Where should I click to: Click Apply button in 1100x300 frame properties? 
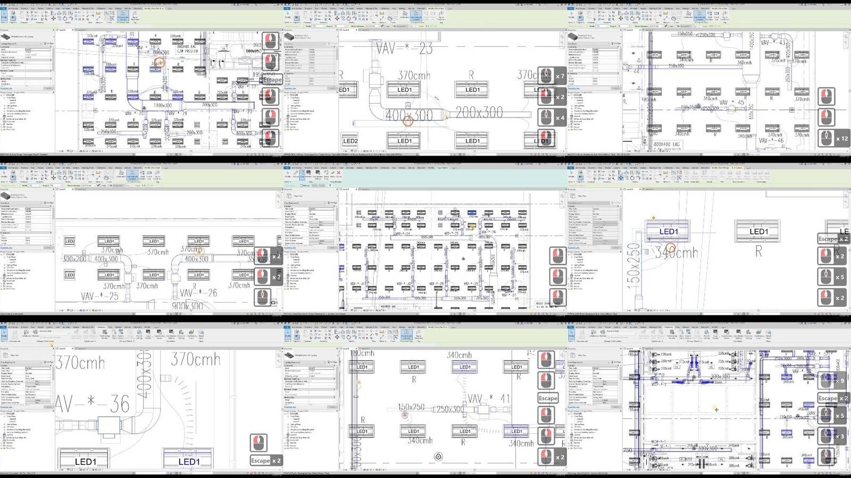coord(48,88)
